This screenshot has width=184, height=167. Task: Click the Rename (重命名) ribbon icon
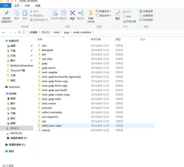click(x=81, y=13)
